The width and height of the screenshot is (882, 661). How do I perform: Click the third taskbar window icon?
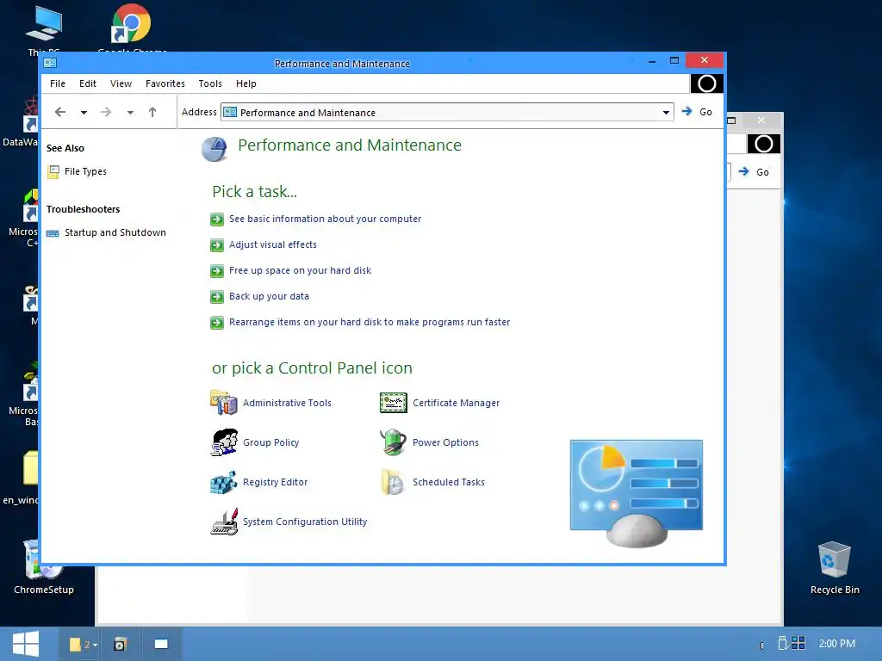click(161, 644)
